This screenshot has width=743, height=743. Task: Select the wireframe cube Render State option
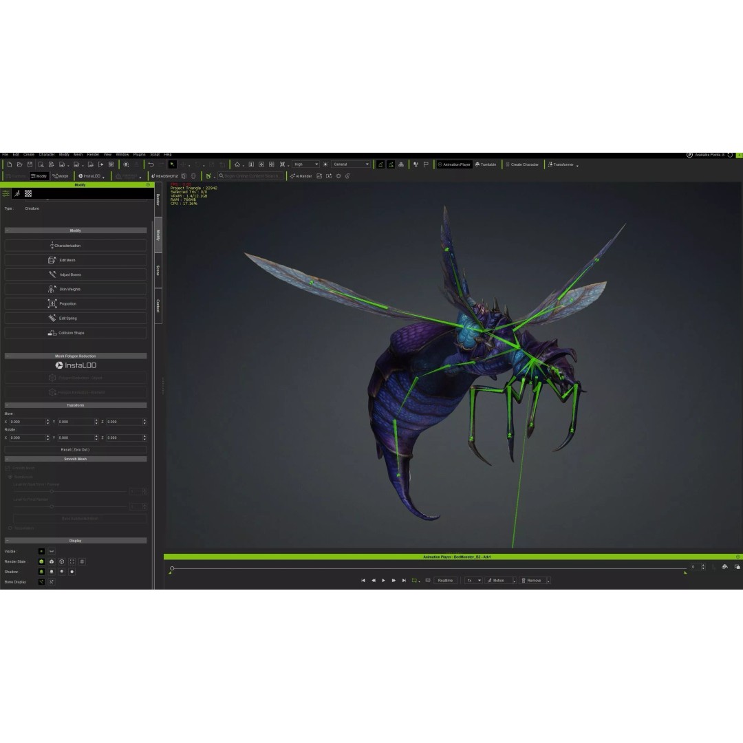pos(62,561)
